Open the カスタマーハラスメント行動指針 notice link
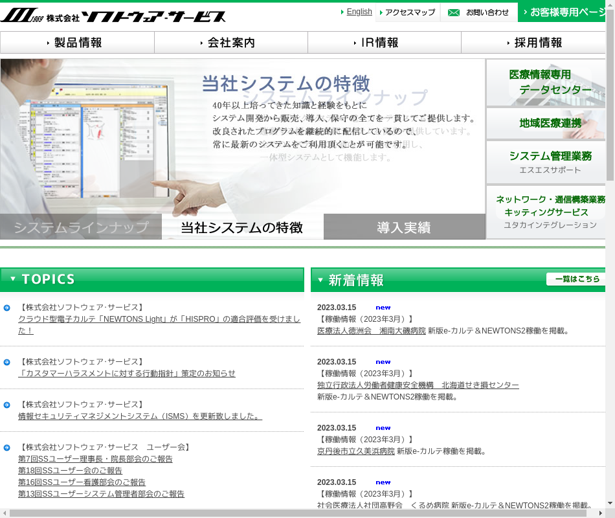The image size is (615, 518). tap(127, 374)
